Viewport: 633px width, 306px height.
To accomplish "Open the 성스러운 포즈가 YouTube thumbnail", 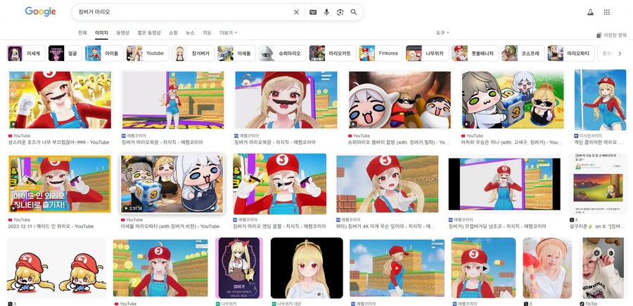I will click(x=60, y=100).
